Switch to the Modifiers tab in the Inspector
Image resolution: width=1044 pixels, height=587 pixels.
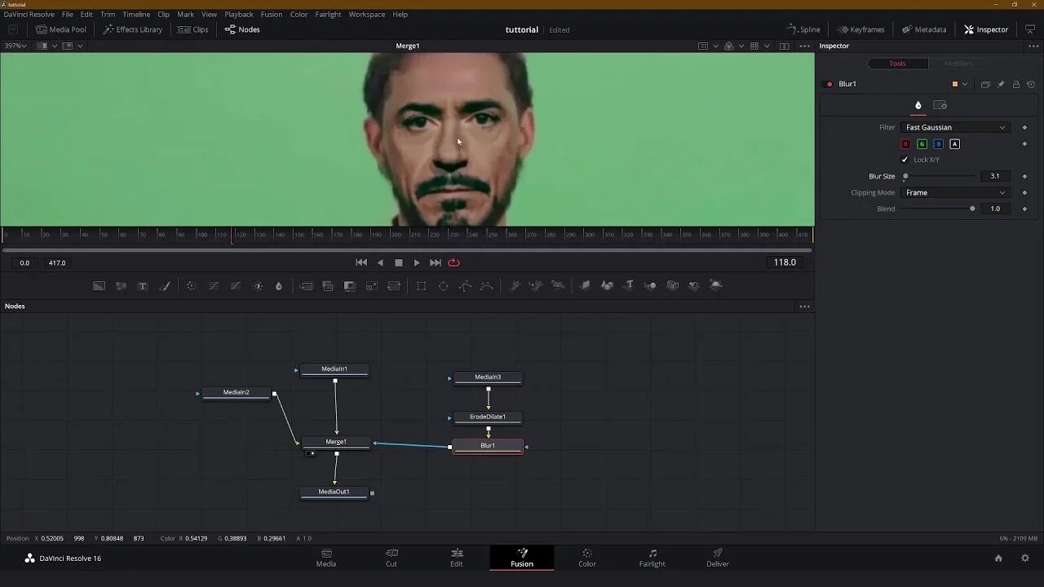958,63
